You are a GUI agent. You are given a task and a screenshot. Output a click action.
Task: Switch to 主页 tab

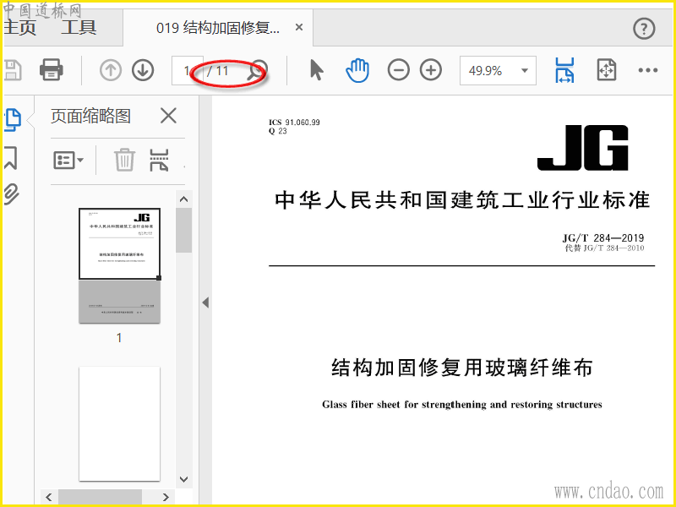(x=19, y=28)
